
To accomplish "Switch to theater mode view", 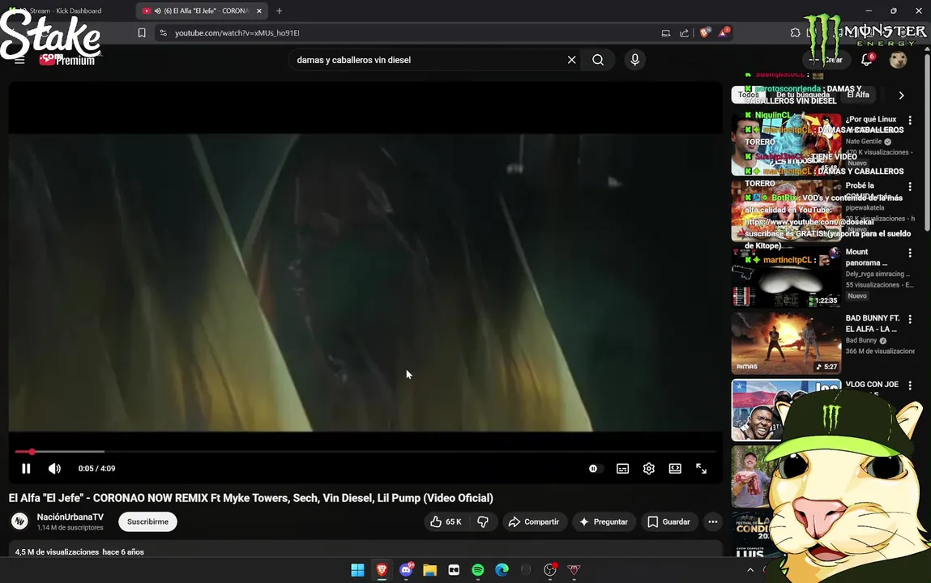I will [x=675, y=469].
